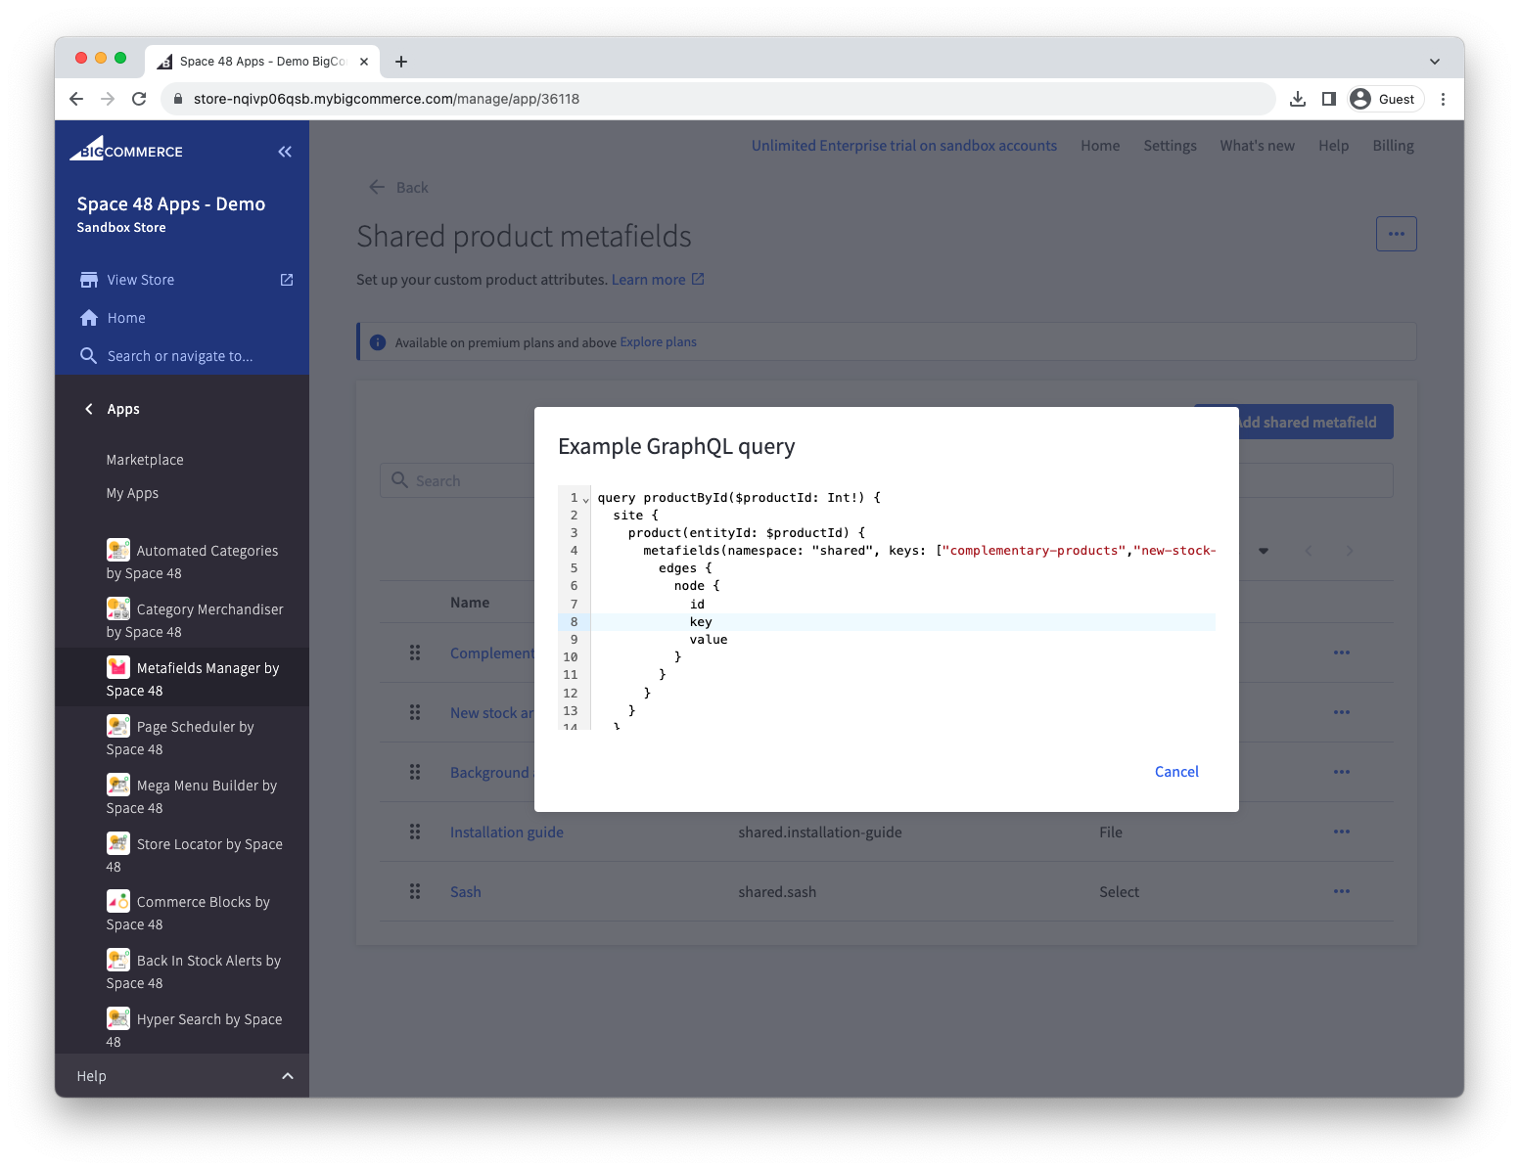Collapse the sidebar with double chevron
The height and width of the screenshot is (1170, 1519).
click(285, 152)
